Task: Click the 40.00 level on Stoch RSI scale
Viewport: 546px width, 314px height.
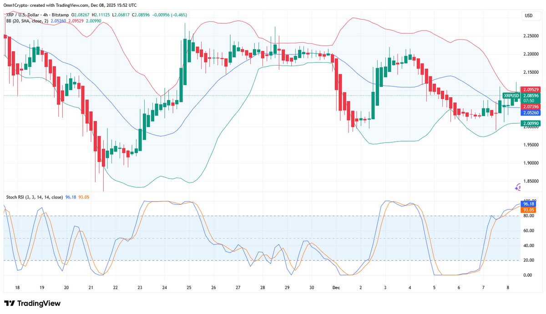Action: pos(529,246)
